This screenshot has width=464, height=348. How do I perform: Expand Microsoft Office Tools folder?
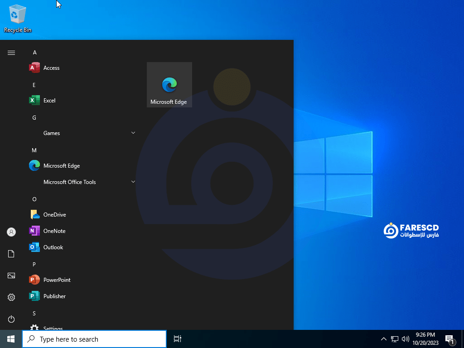69,182
